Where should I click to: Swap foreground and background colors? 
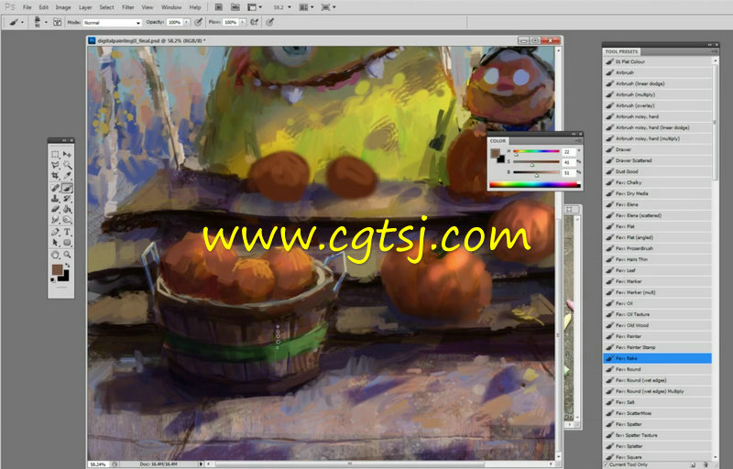pyautogui.click(x=67, y=266)
